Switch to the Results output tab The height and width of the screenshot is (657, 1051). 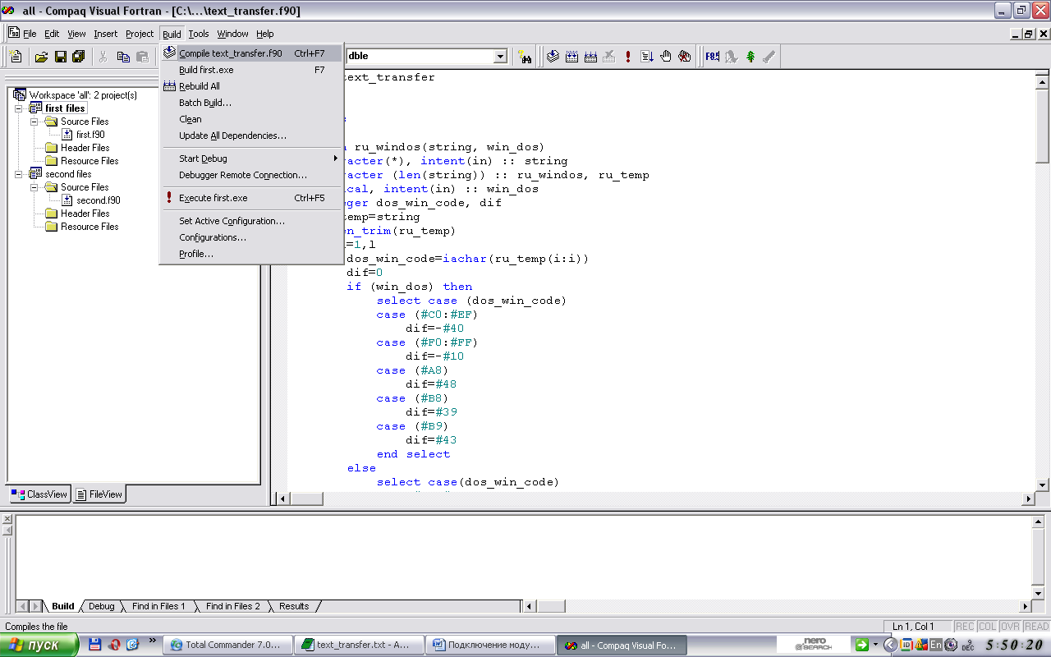point(294,606)
